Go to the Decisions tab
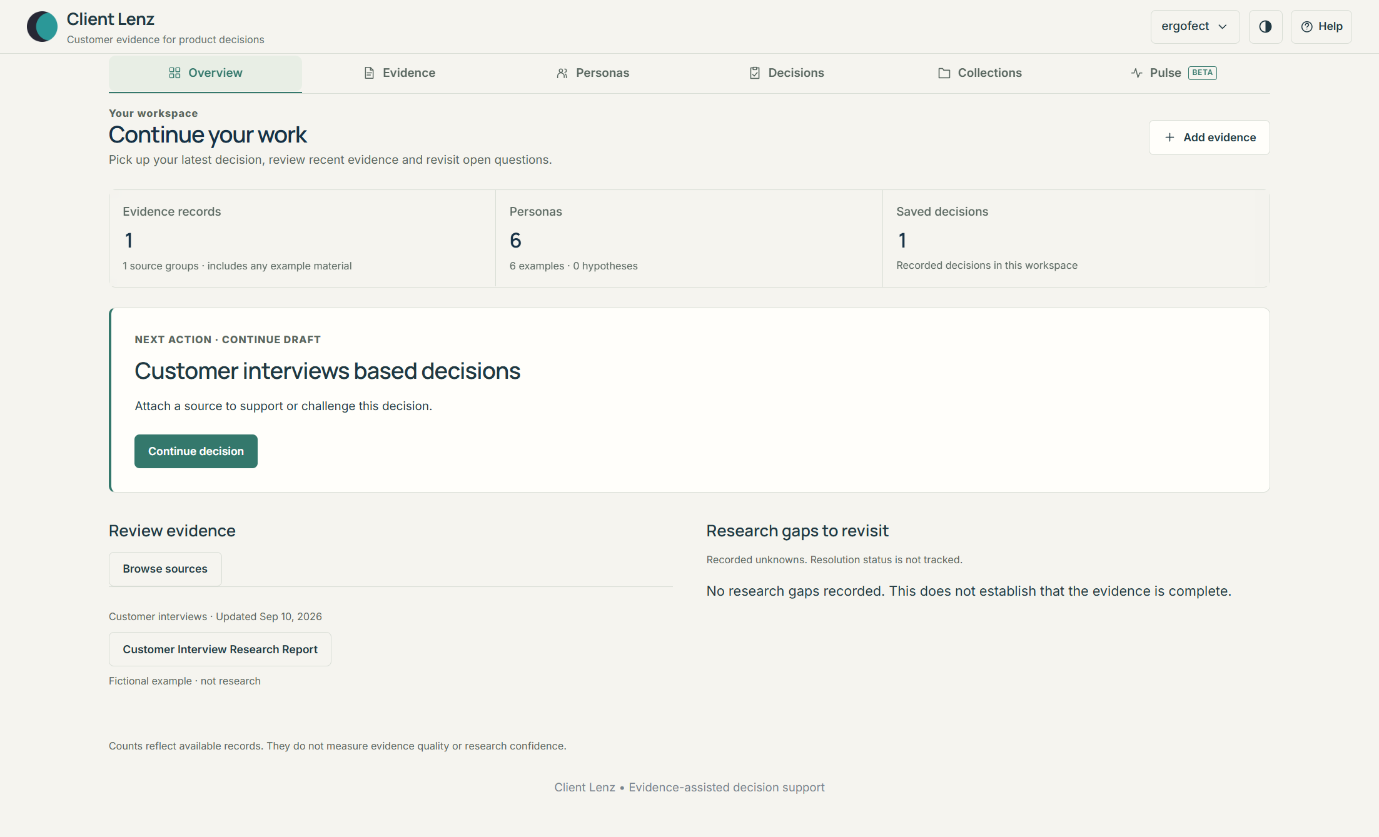 pos(786,73)
